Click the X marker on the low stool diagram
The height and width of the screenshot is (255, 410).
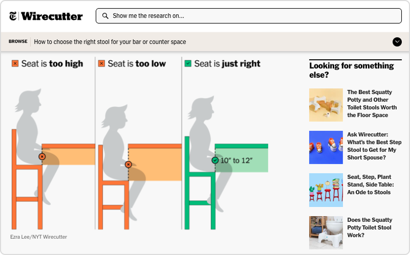coord(128,165)
